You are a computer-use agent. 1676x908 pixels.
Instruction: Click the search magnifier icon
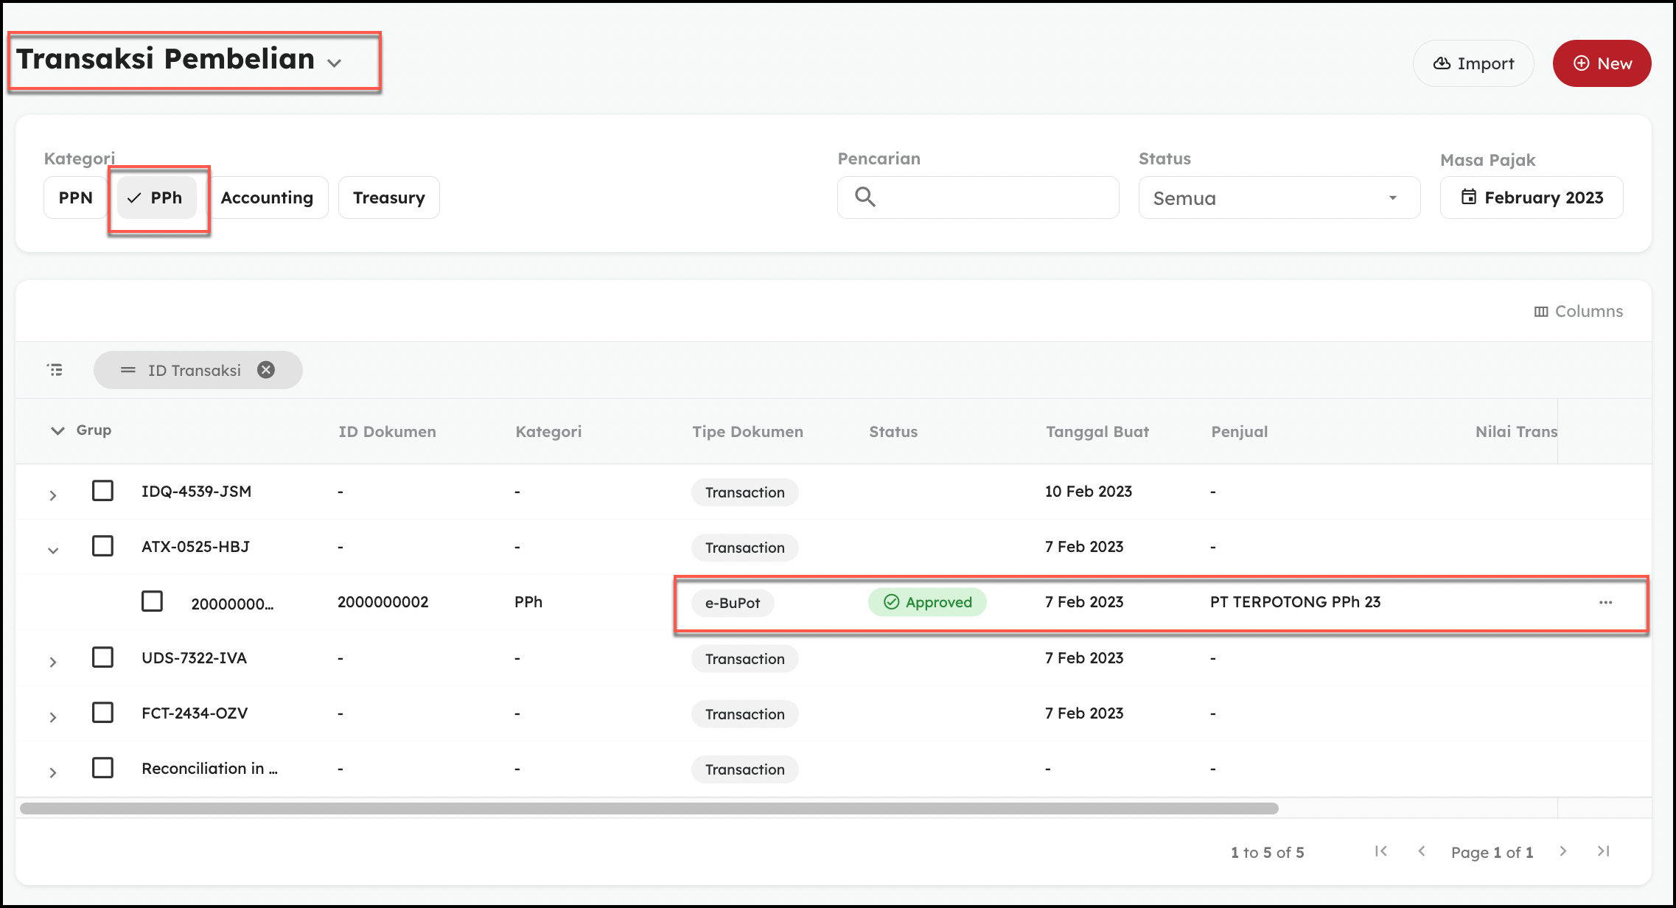coord(865,197)
